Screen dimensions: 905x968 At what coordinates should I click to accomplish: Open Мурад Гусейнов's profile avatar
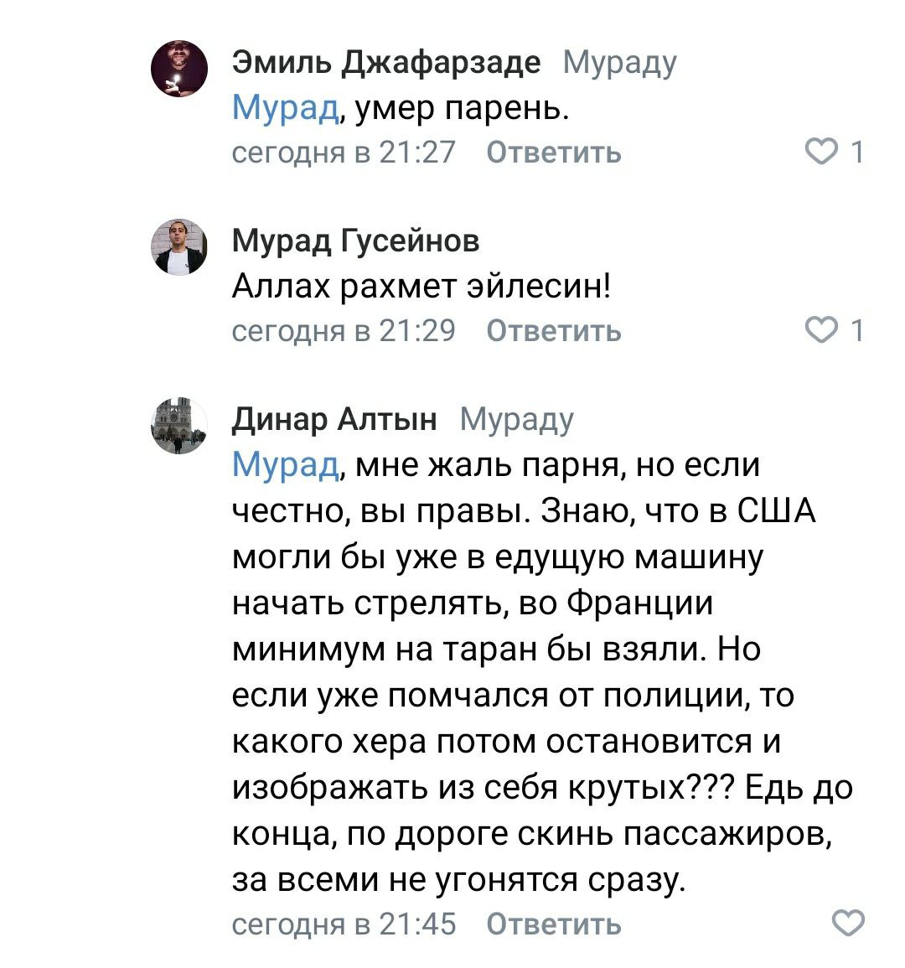click(178, 247)
